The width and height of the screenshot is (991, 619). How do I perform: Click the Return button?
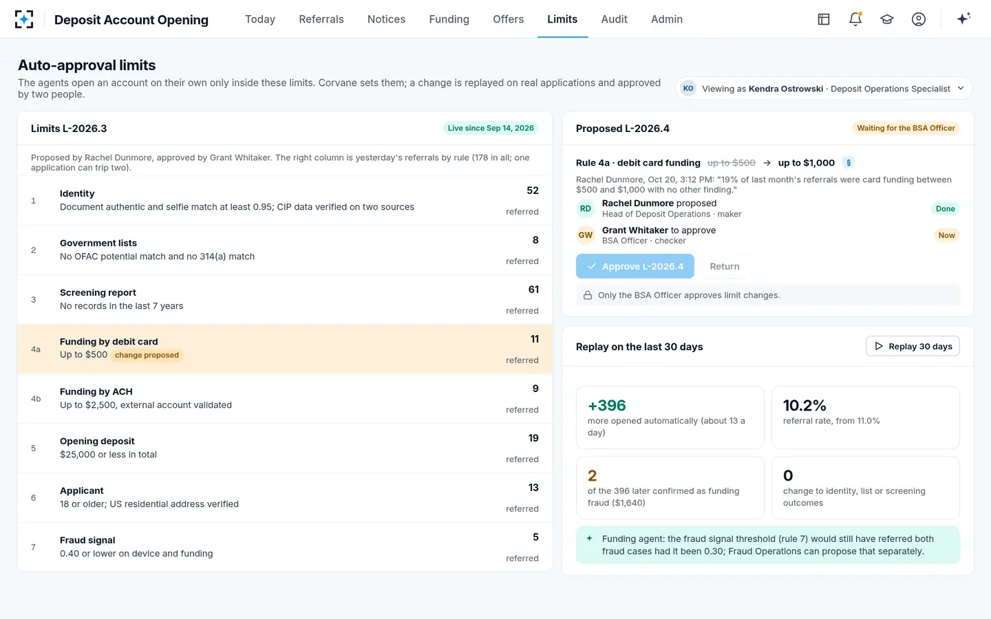pyautogui.click(x=725, y=266)
